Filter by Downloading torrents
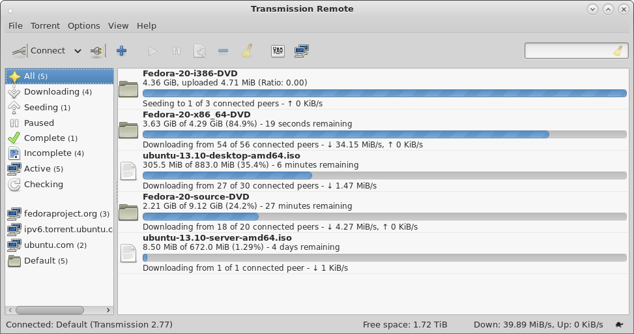This screenshot has width=634, height=334. coord(51,92)
